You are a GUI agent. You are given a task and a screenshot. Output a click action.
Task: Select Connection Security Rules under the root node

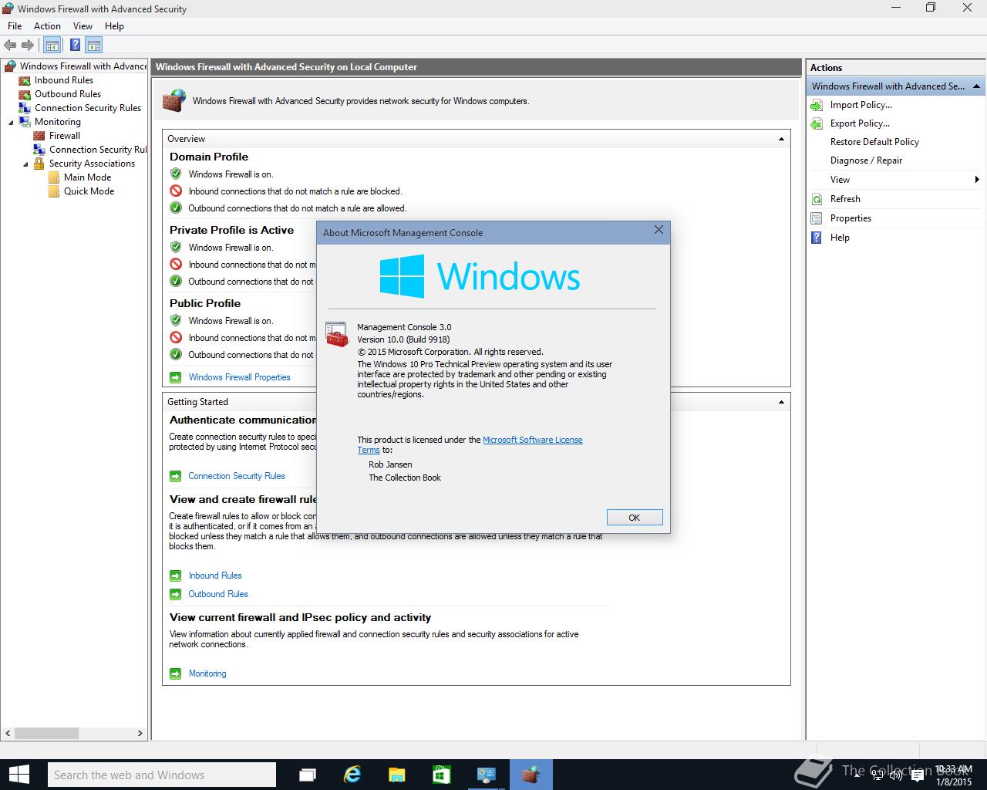(x=88, y=108)
